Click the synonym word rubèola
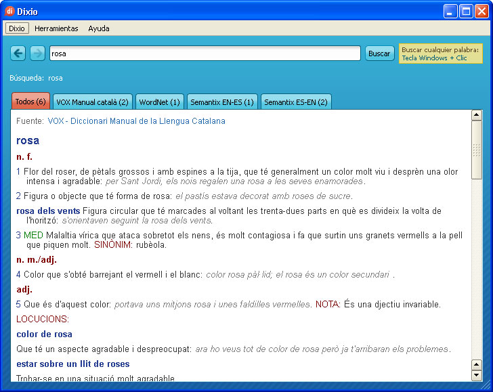The image size is (493, 392). pyautogui.click(x=151, y=244)
